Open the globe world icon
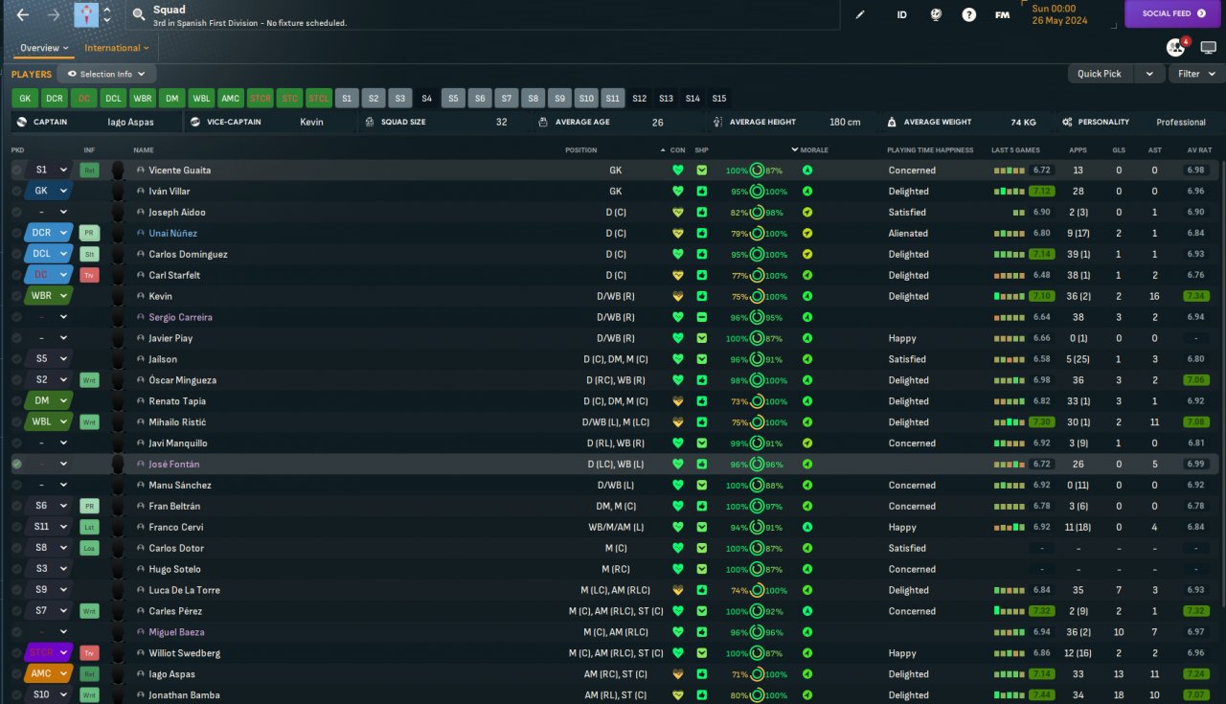 936,15
